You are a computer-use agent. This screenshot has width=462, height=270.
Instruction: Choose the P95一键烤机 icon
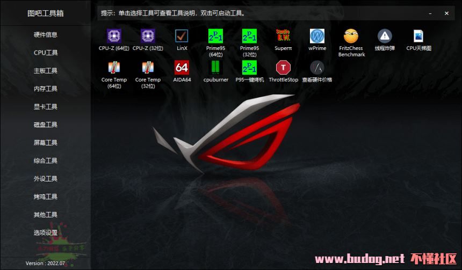coord(250,68)
